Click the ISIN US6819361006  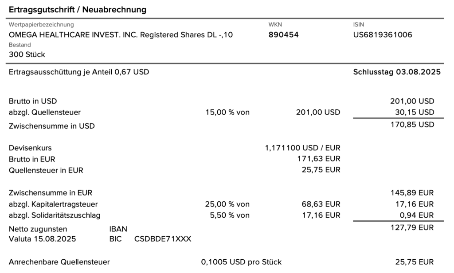383,35
